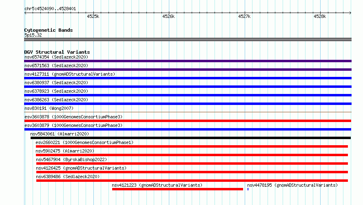
Task: Open the esv2660221 (1000GenomesConsortiumPhase1) label
Action: click(84, 142)
